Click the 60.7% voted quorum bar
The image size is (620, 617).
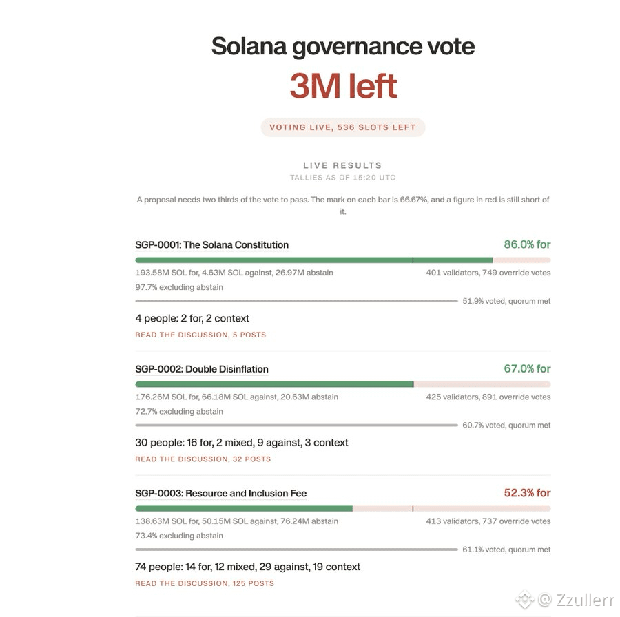point(296,426)
